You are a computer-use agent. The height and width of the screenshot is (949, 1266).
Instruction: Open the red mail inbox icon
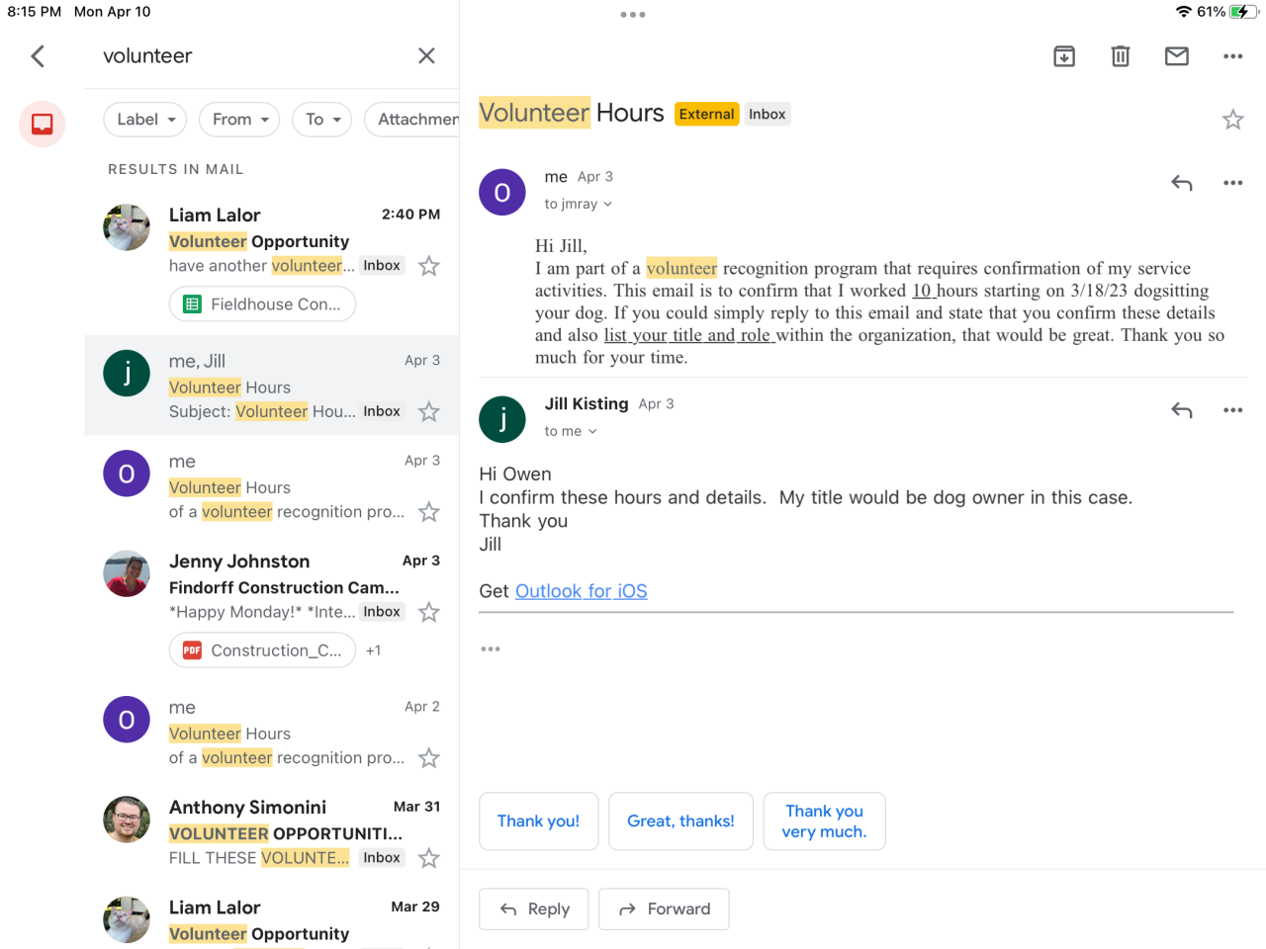pos(42,124)
